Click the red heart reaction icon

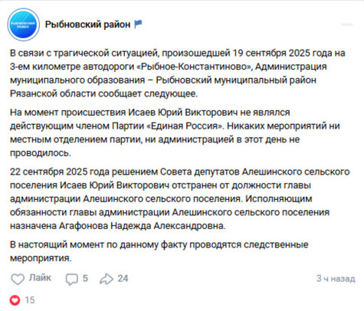(15, 300)
